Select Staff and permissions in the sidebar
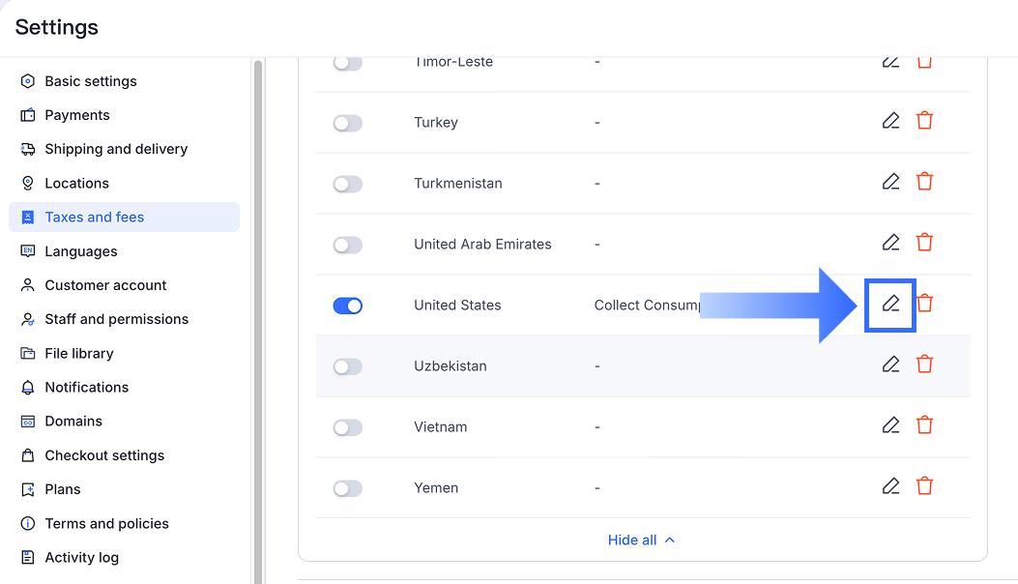 pos(116,319)
